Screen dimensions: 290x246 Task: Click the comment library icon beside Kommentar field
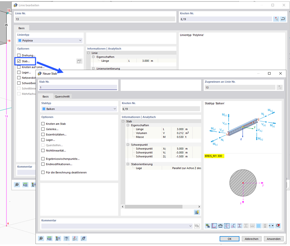click(x=197, y=226)
